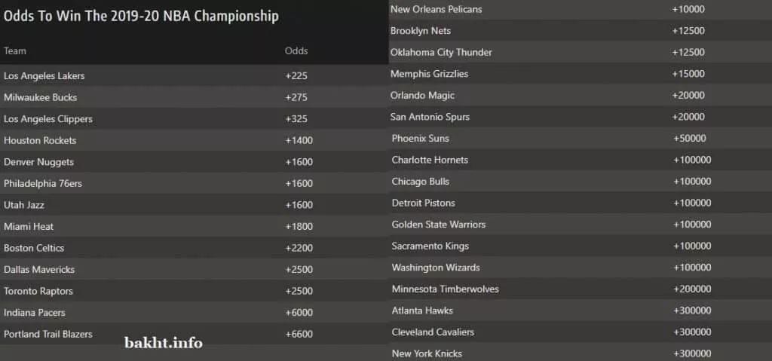Click the Odds column header

coord(296,51)
